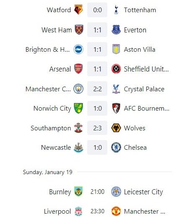Open the Watford vs Tottenham 0:0 score
This screenshot has height=217, width=187.
pos(97,10)
